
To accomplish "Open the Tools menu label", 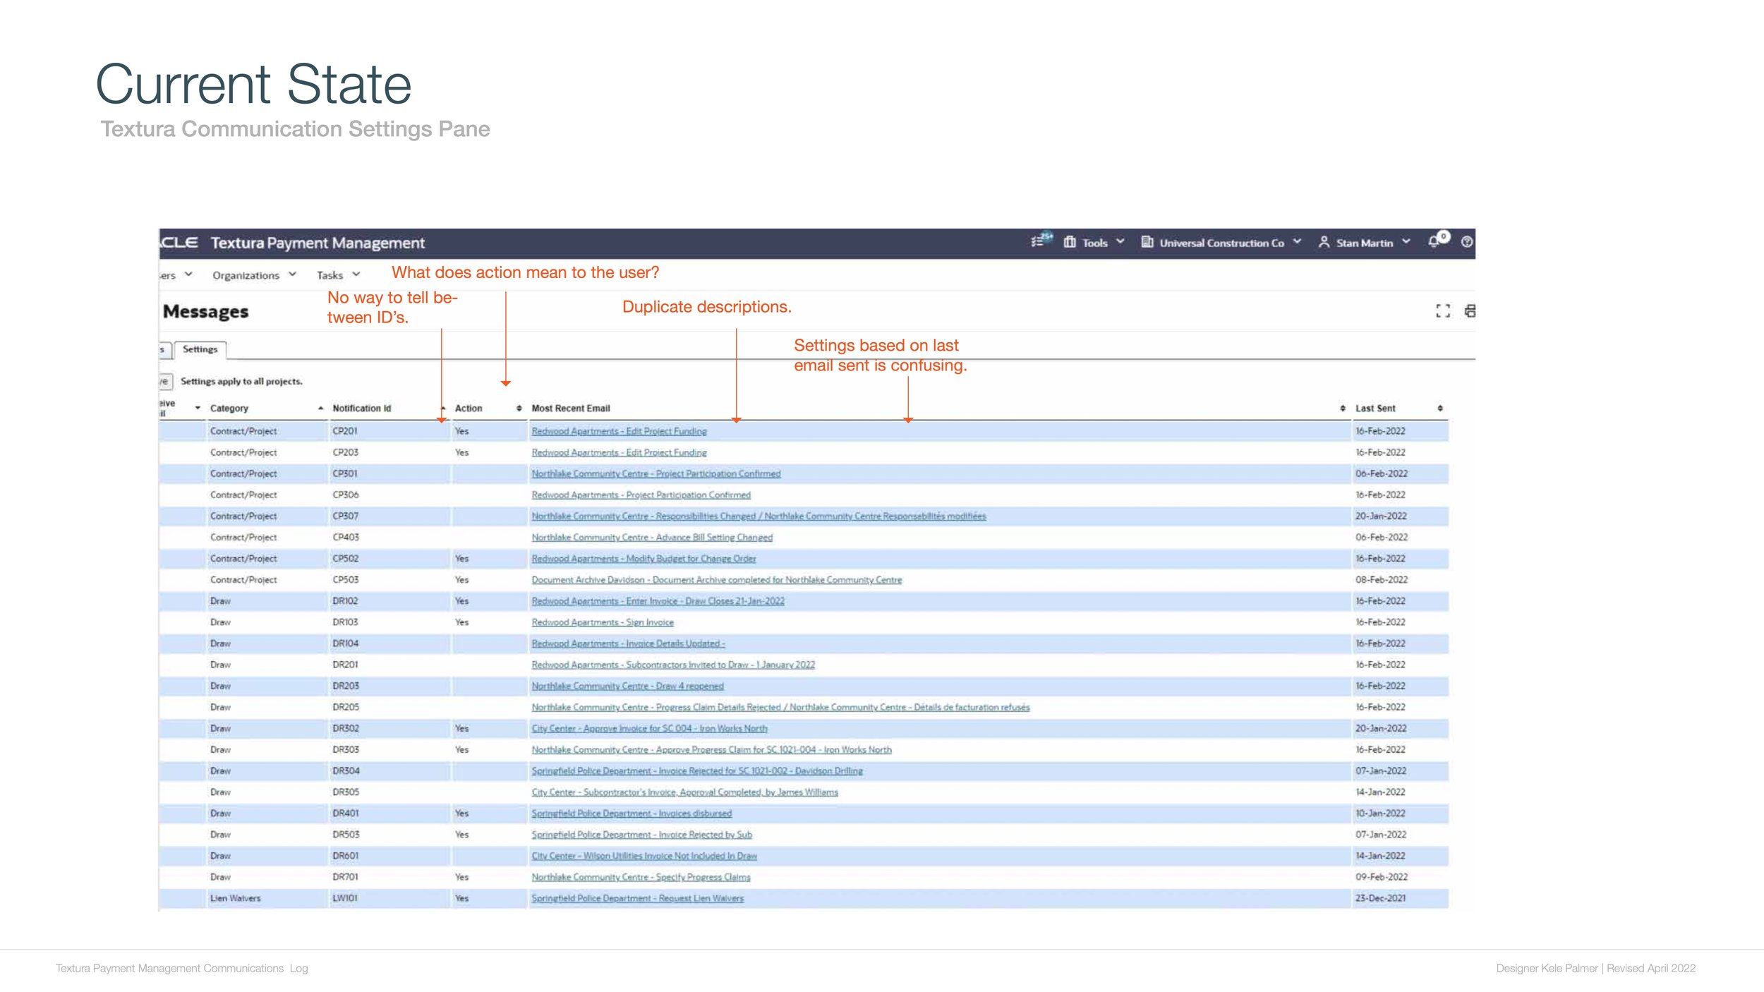I will click(1095, 243).
